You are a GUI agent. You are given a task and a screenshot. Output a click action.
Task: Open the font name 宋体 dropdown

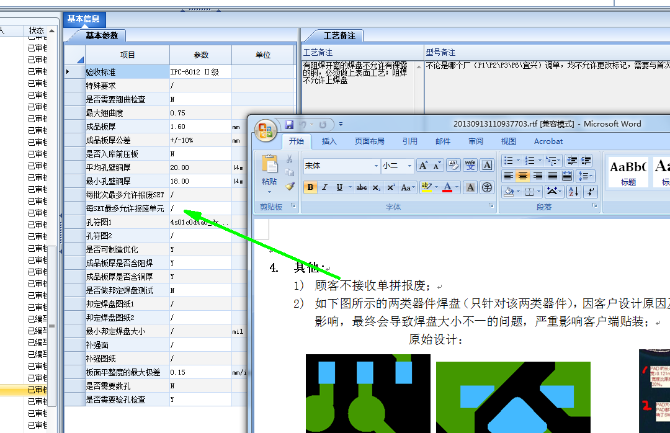376,166
